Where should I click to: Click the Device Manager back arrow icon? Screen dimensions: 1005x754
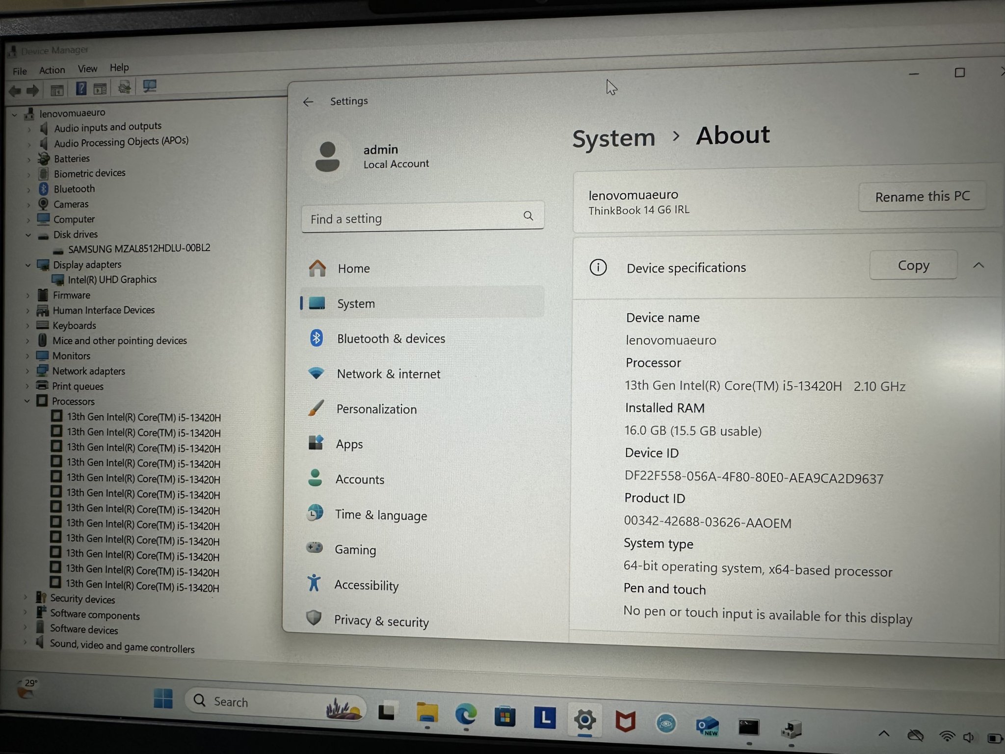[x=15, y=91]
